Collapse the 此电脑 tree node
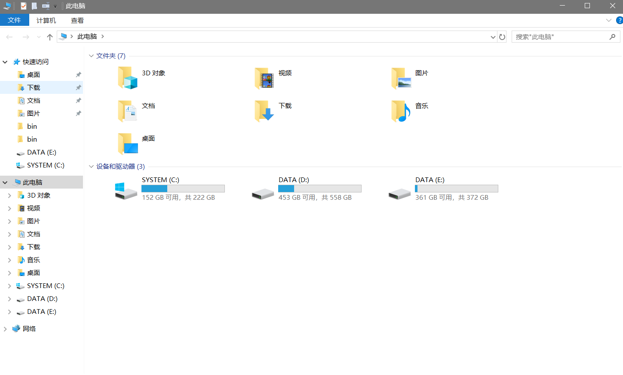Image resolution: width=623 pixels, height=375 pixels. pyautogui.click(x=5, y=183)
